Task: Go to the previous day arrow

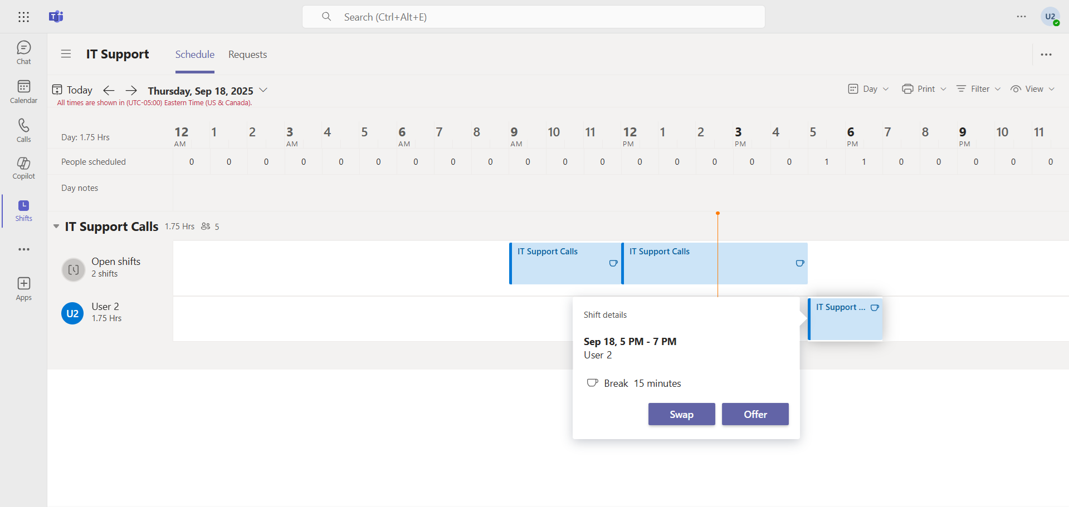Action: point(109,90)
